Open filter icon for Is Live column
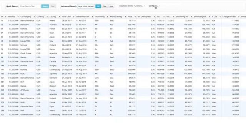Viewport: 246px width, 138px height. (220, 16)
